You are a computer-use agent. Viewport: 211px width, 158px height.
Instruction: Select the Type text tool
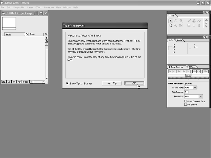pos(194,26)
